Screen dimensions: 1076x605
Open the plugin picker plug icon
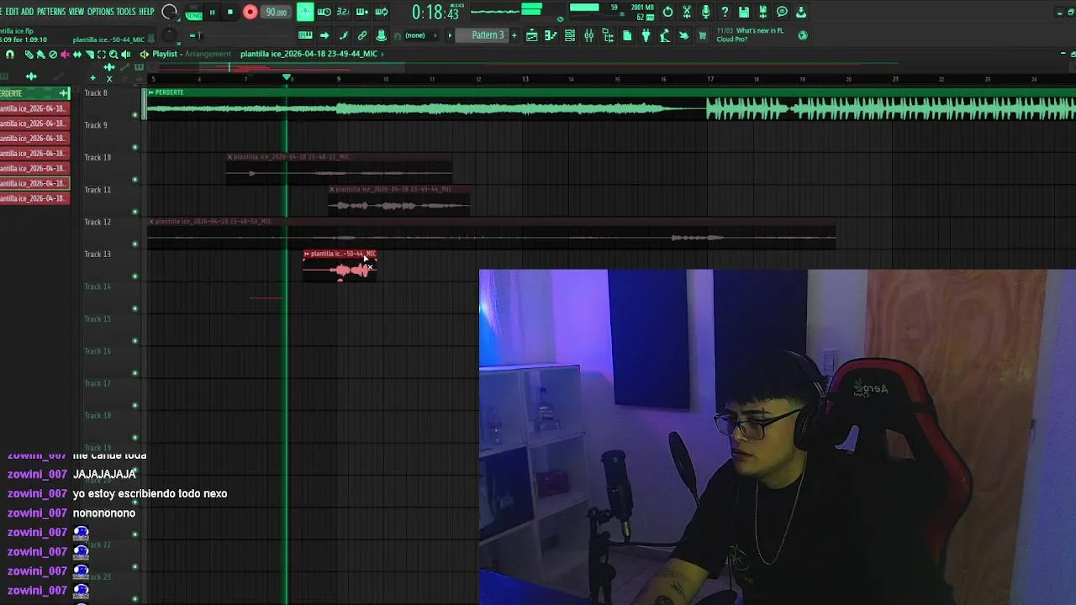pyautogui.click(x=646, y=35)
